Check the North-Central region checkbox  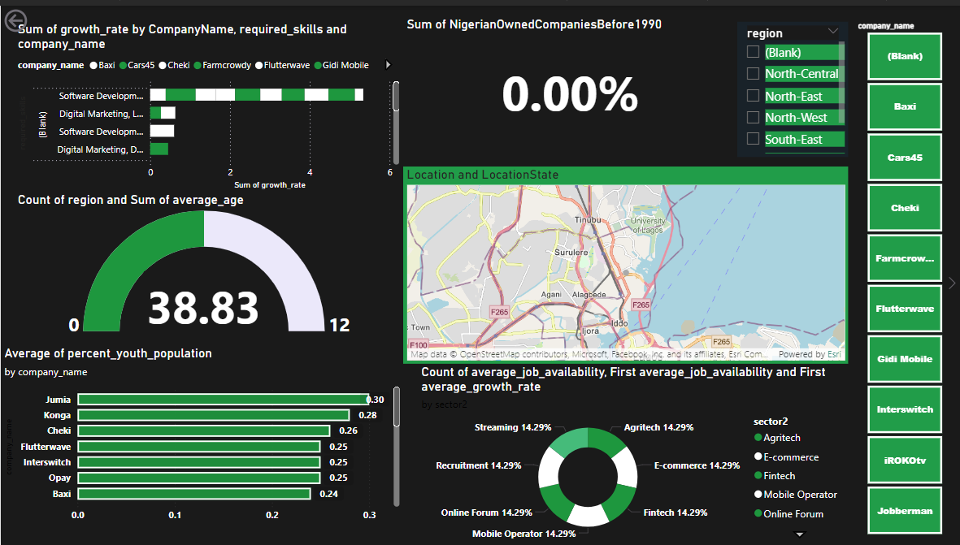coord(754,74)
